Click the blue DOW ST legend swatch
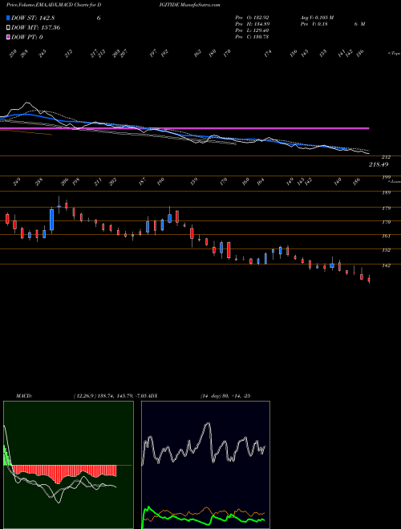 coord(8,18)
